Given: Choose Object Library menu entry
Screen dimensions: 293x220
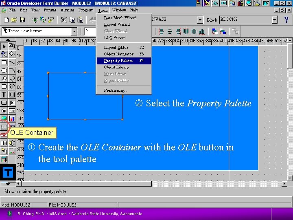Looking at the screenshot, I should tap(124, 67).
